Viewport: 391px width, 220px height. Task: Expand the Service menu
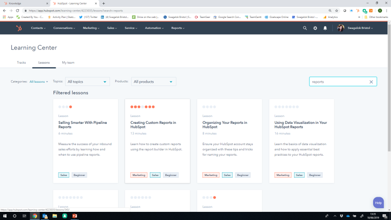pos(131,28)
